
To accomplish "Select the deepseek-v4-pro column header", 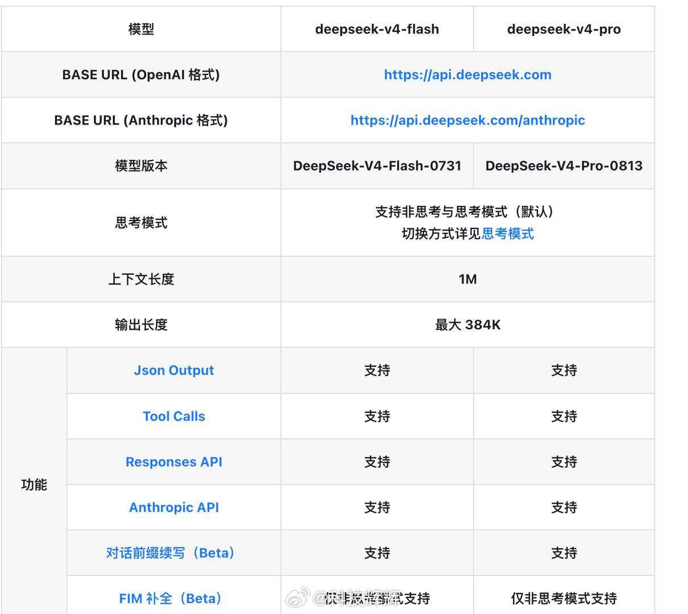I will click(563, 29).
